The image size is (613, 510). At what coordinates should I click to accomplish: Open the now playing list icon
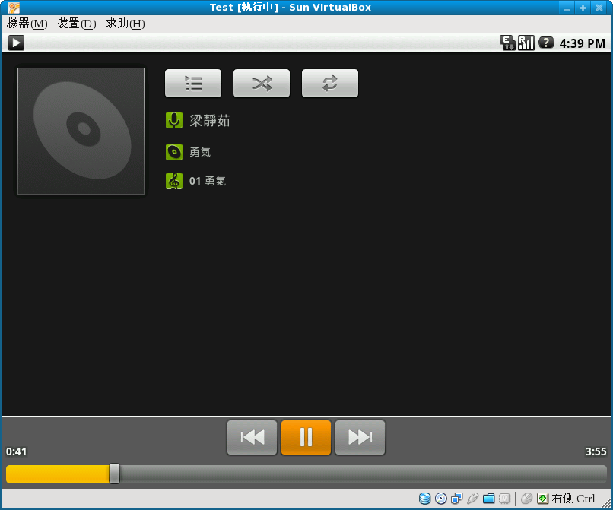[193, 83]
